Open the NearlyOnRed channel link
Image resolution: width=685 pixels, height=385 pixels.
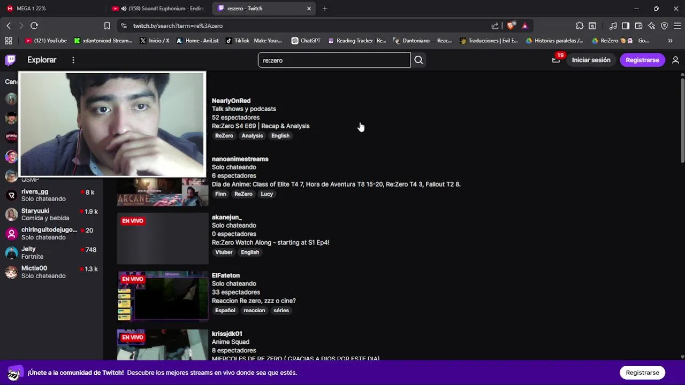click(231, 101)
